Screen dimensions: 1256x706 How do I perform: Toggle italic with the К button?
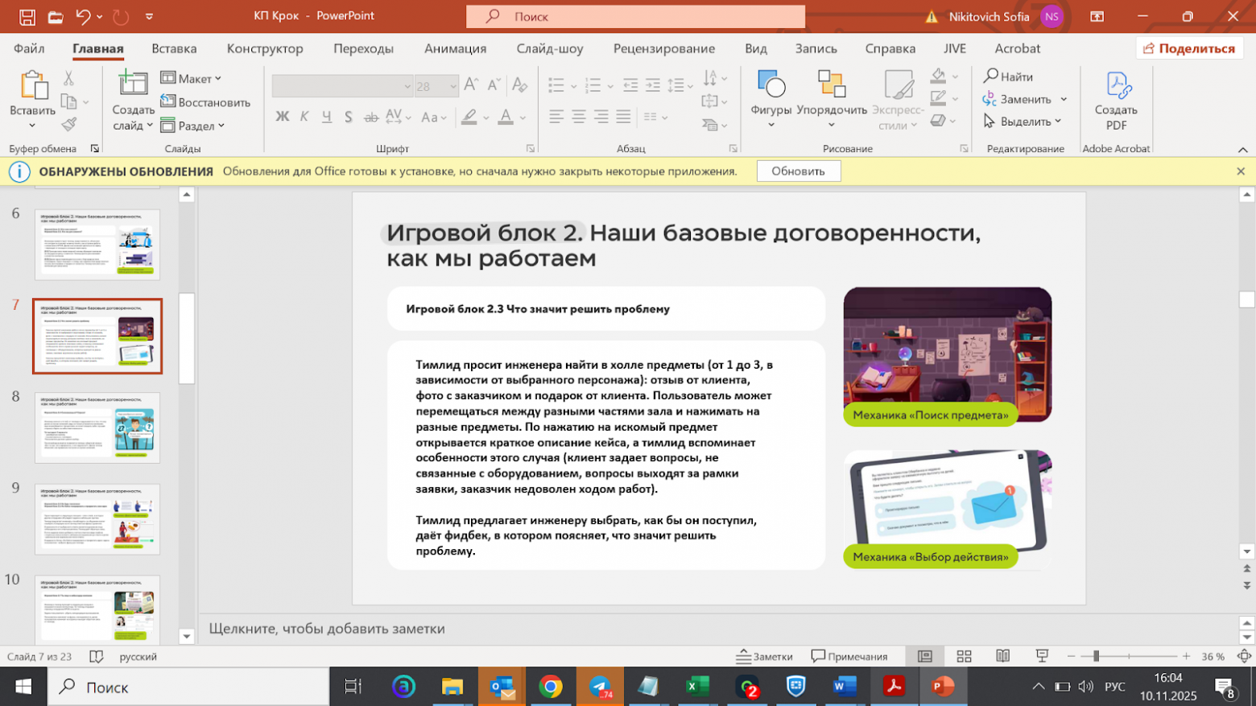tap(303, 117)
